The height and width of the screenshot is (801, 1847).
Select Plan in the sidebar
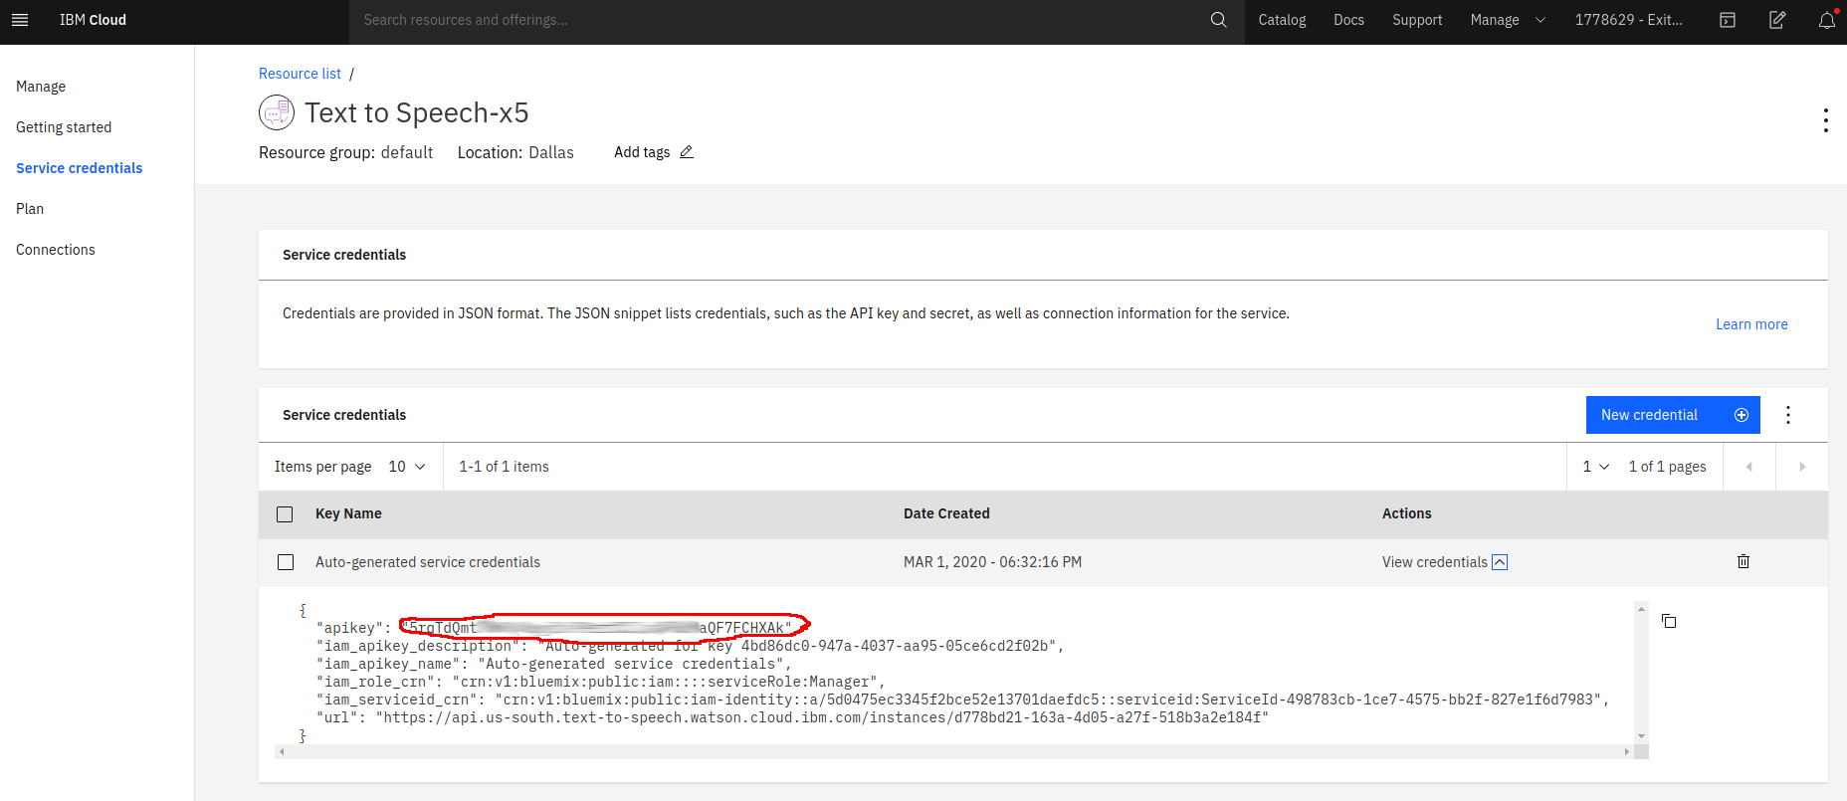pyautogui.click(x=30, y=209)
